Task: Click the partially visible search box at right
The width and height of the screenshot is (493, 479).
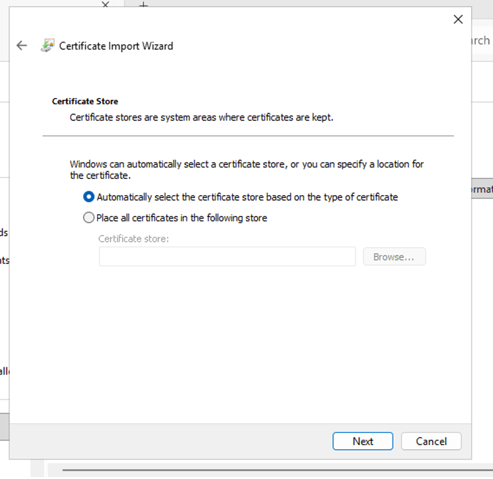Action: (482, 41)
